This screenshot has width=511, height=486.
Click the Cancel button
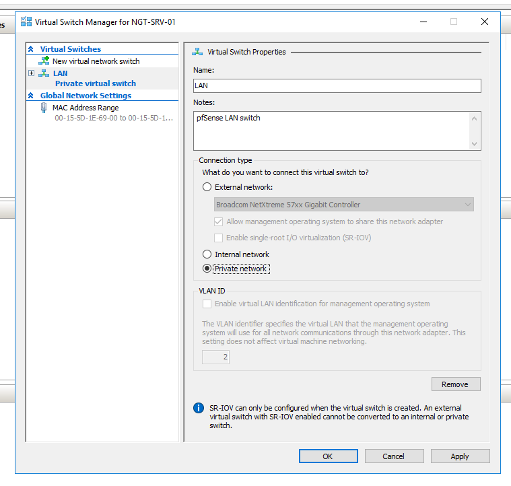[x=395, y=456]
